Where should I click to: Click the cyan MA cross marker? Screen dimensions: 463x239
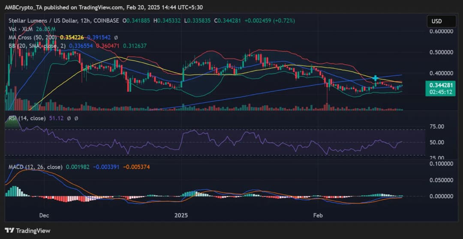376,78
